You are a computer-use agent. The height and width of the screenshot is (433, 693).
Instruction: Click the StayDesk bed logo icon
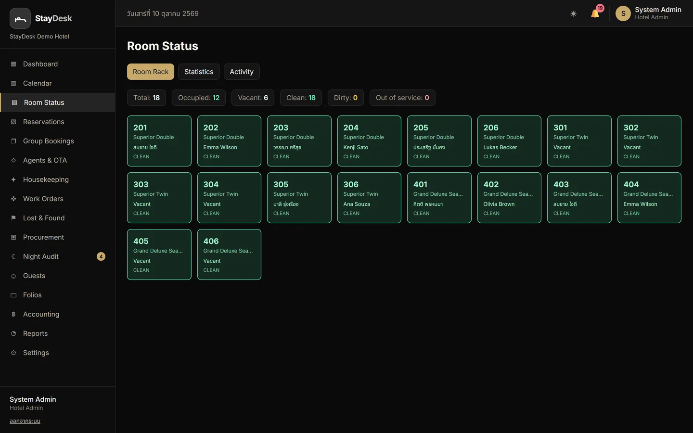[x=20, y=18]
